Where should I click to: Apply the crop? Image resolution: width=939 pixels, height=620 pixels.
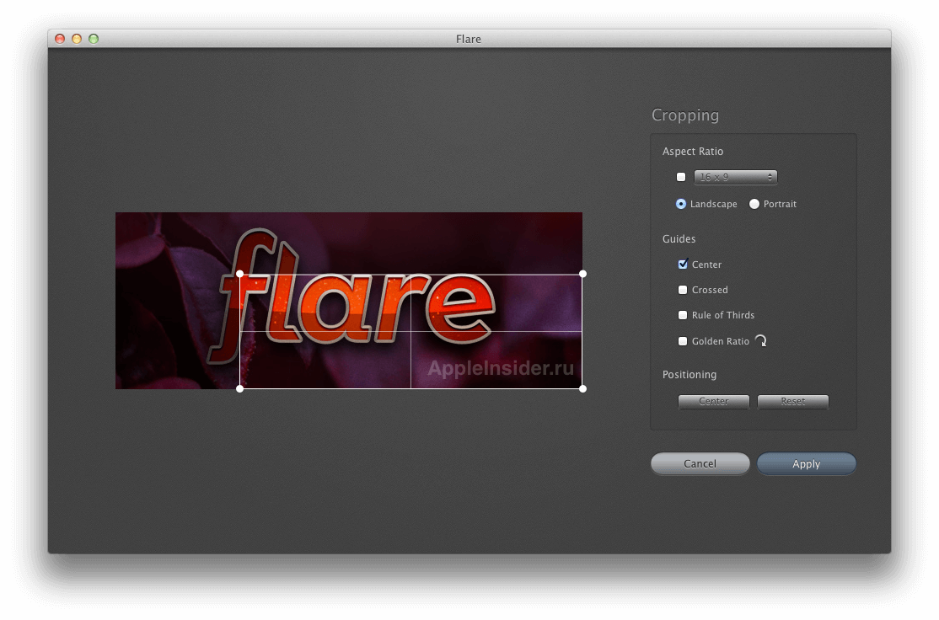806,463
